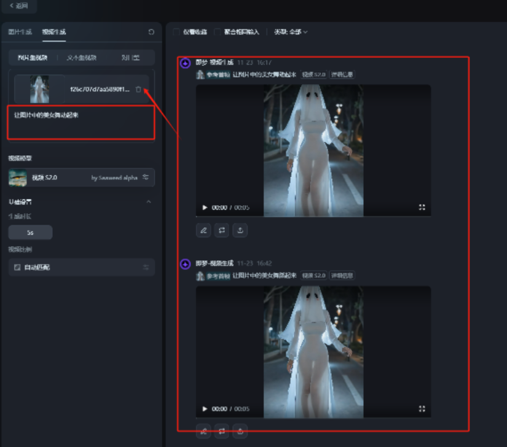Image resolution: width=507 pixels, height=447 pixels.
Task: Enable the 仅看收藏 checkbox
Action: click(176, 32)
